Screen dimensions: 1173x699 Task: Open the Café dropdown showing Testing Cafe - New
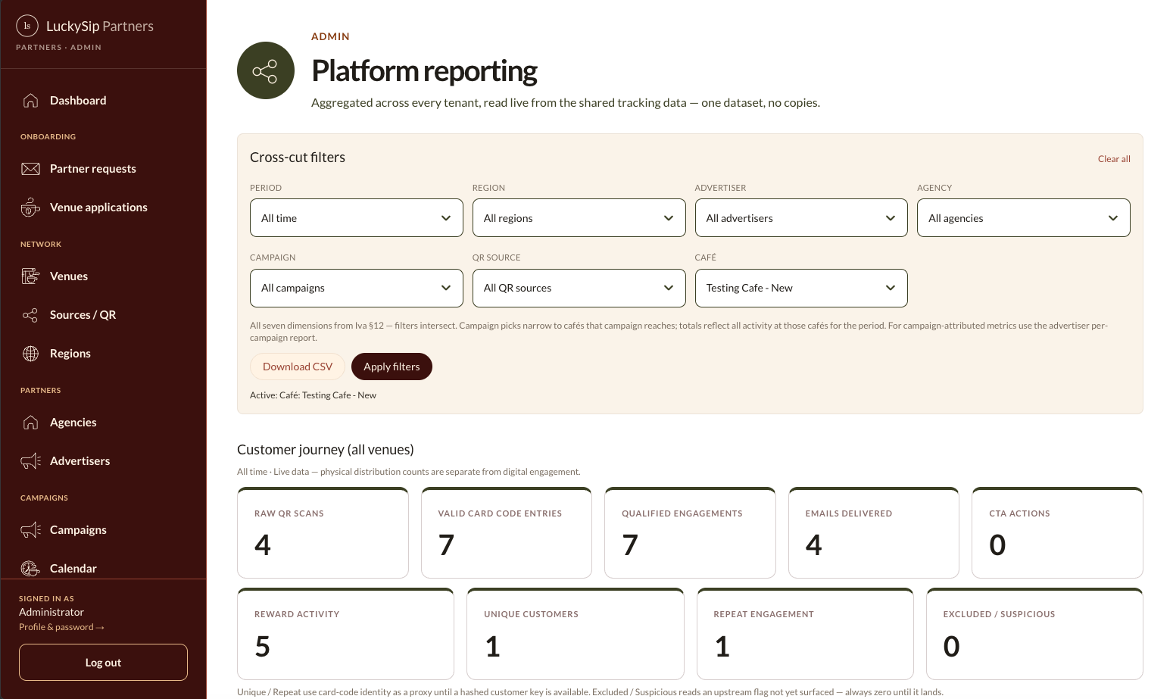[801, 288]
